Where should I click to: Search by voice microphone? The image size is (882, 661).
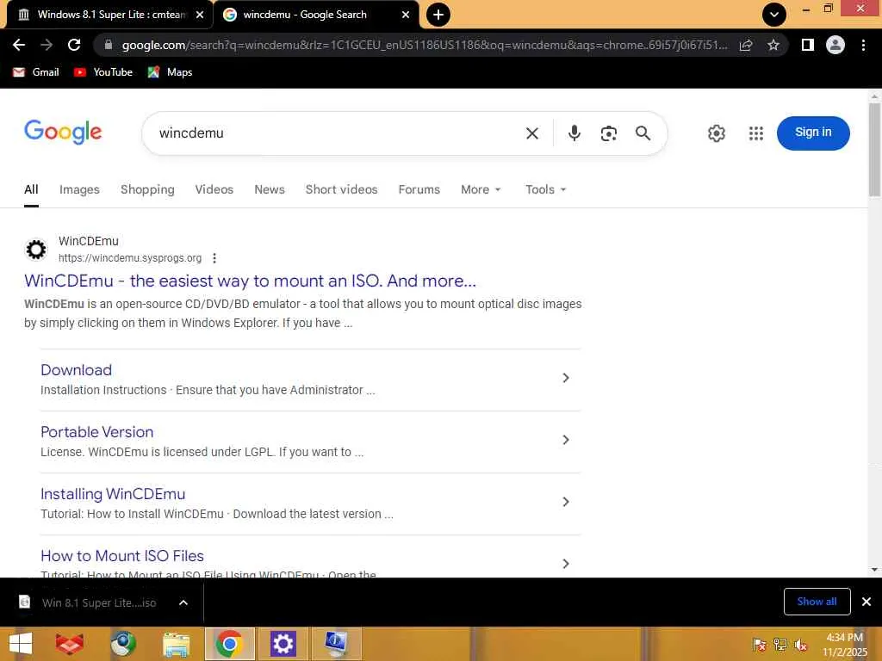(575, 133)
